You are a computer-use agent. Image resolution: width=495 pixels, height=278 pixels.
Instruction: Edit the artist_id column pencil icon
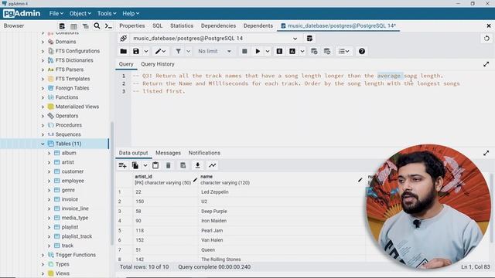(x=195, y=180)
